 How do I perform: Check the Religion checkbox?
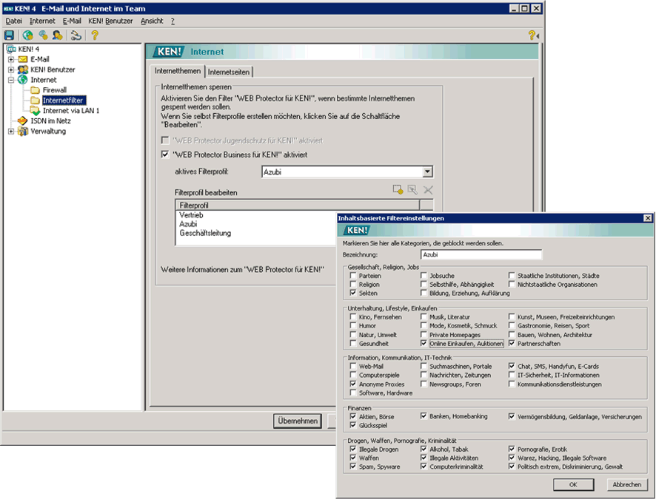tap(353, 285)
